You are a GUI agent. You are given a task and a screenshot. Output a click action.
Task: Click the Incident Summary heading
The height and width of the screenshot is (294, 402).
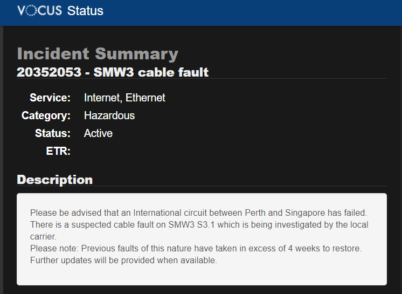[x=98, y=54]
